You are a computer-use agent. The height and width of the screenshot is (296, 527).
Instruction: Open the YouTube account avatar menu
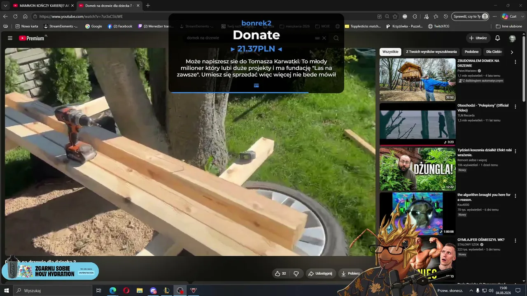(x=512, y=38)
